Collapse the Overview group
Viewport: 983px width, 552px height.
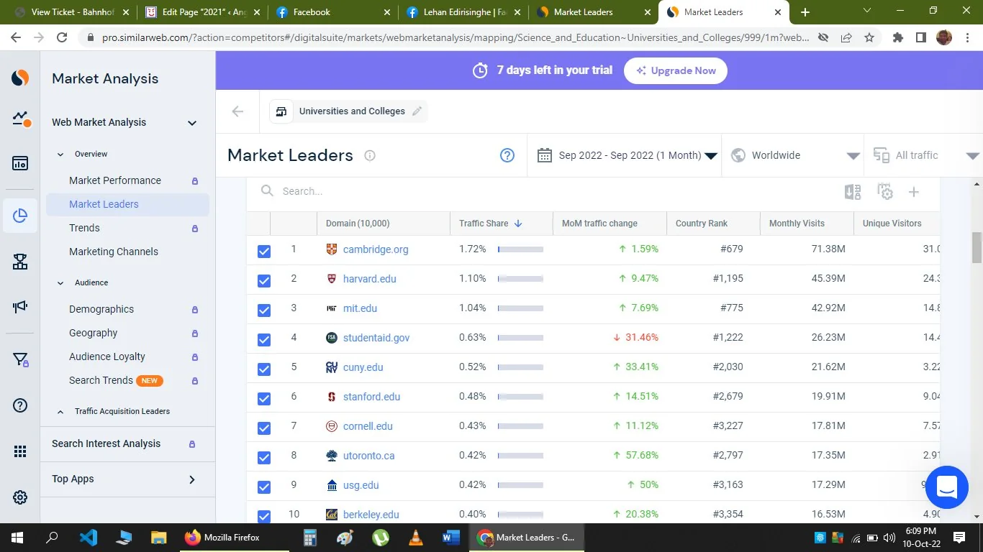(x=60, y=154)
